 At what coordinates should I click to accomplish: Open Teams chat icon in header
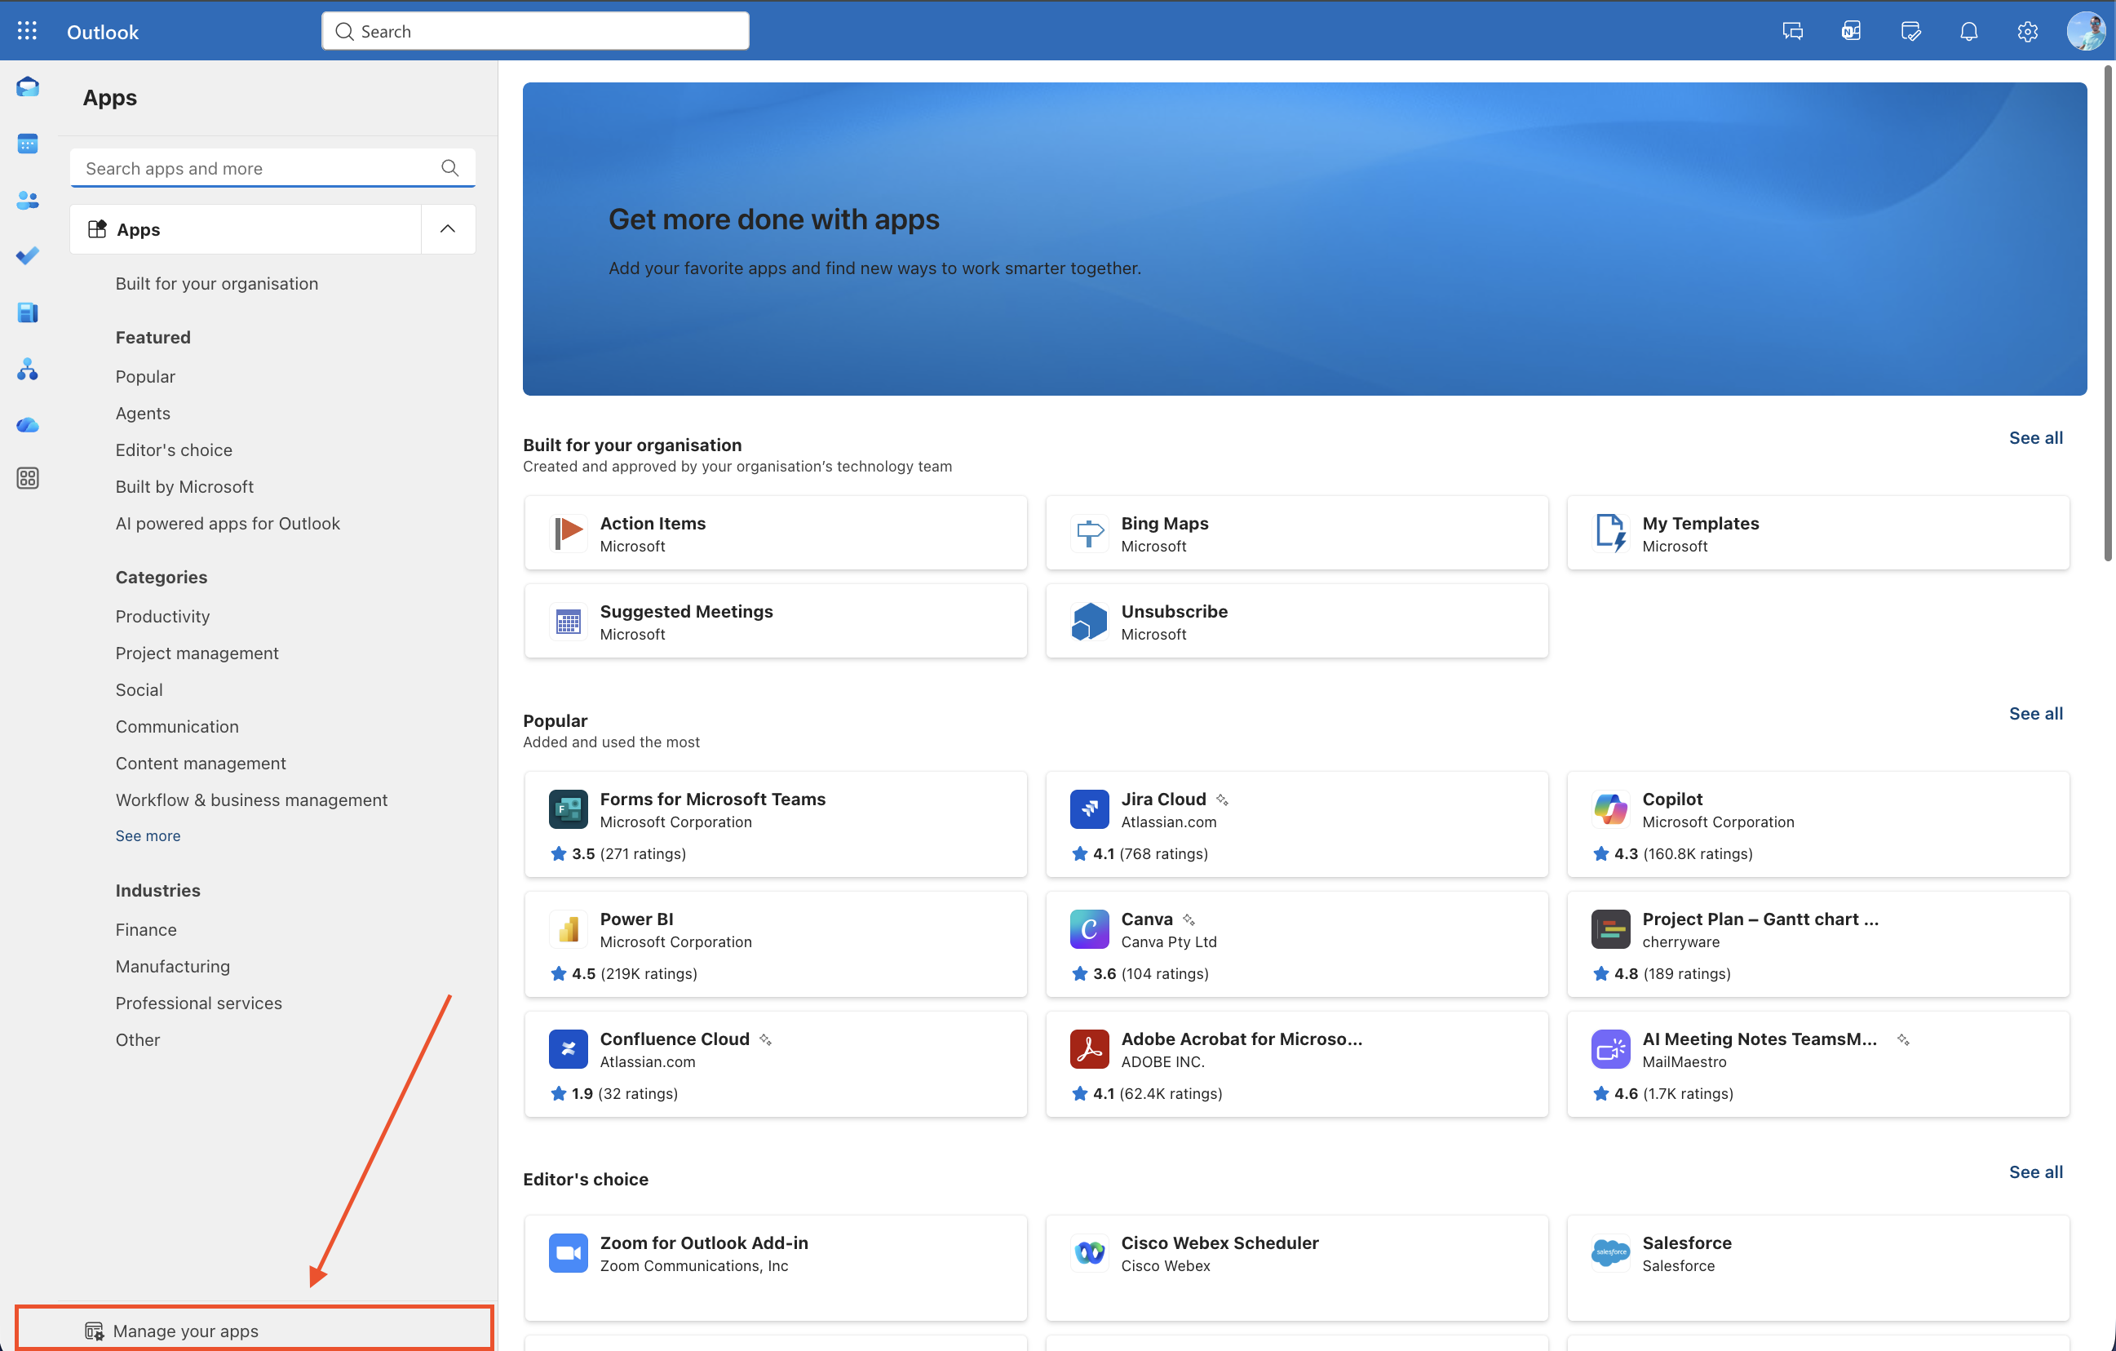pos(1793,32)
